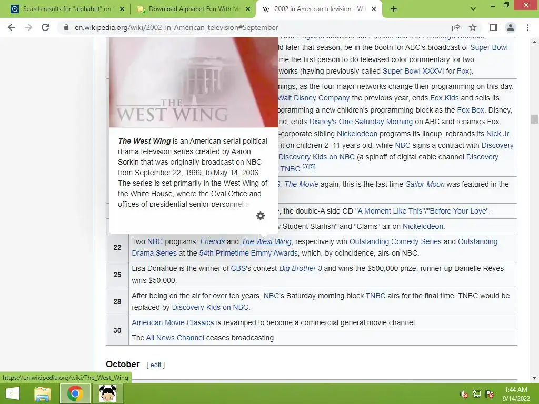Click scrollbar up arrow
Image resolution: width=539 pixels, height=404 pixels.
tap(534, 42)
